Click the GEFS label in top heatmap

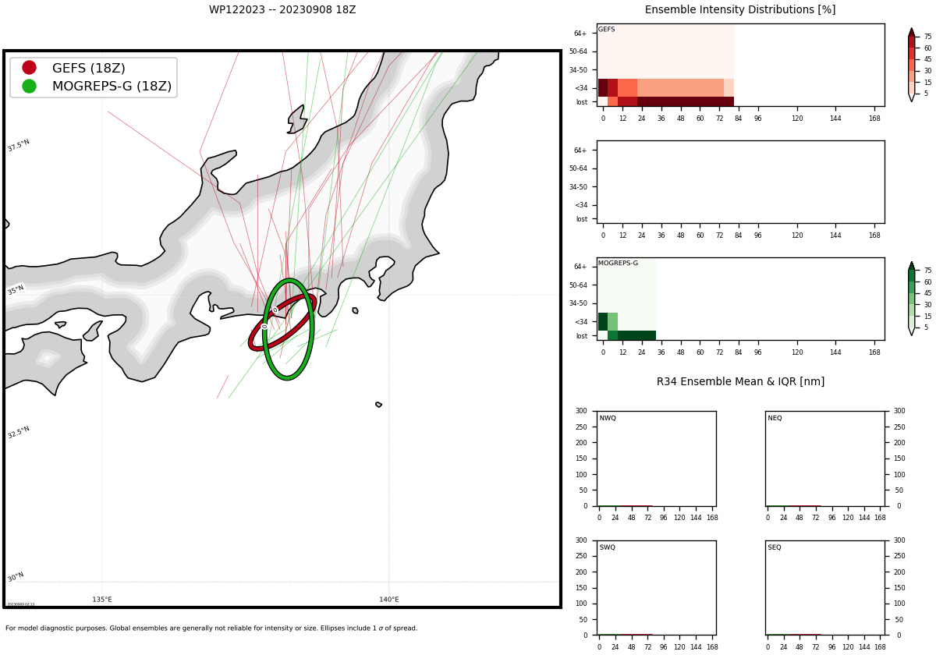point(606,30)
